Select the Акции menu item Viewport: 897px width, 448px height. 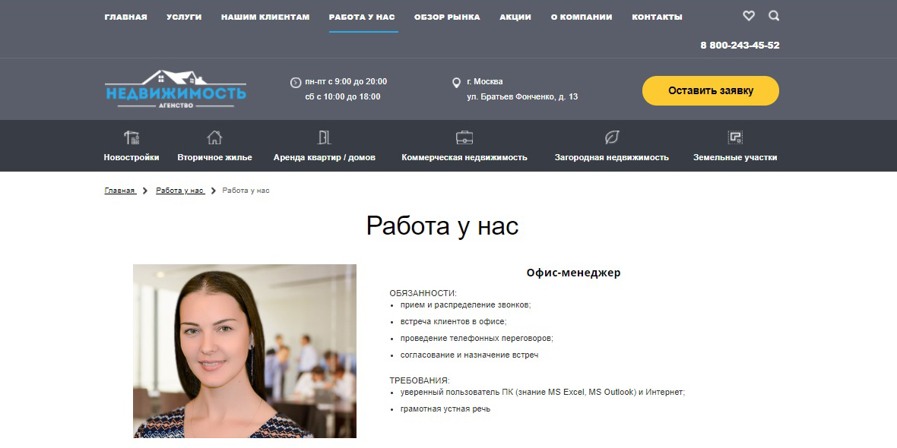(515, 17)
